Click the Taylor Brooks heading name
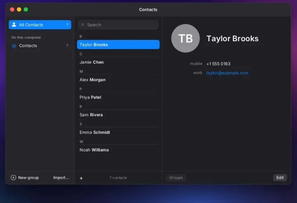The image size is (297, 203). click(232, 38)
